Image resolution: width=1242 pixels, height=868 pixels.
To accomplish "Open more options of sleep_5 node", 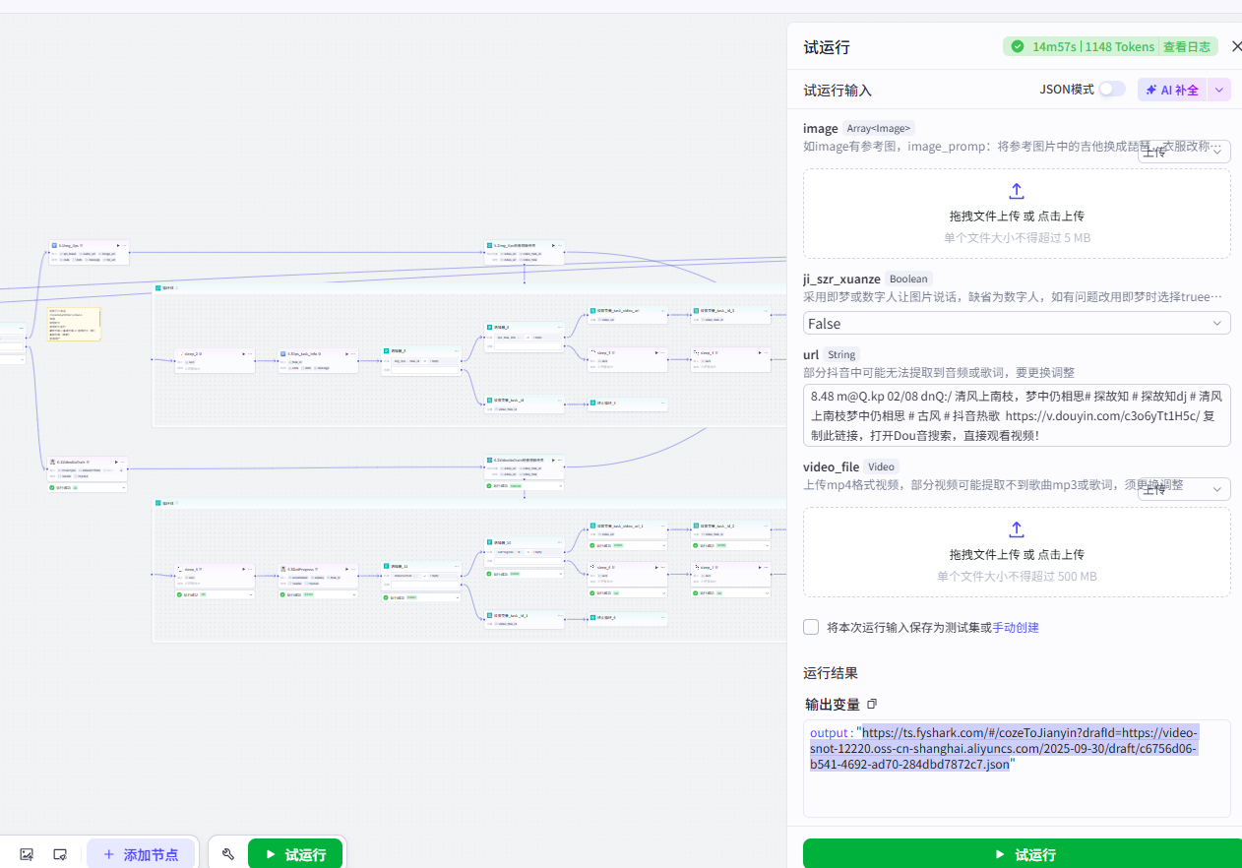I will coord(250,569).
